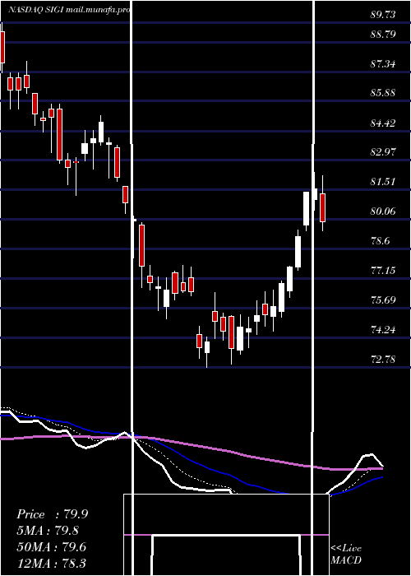This screenshot has height=576, width=411.
Task: Click the 50MA : 79.6 readout
Action: (x=51, y=546)
